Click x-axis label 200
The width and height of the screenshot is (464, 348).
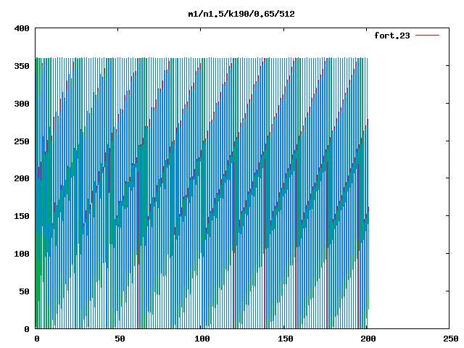(368, 339)
